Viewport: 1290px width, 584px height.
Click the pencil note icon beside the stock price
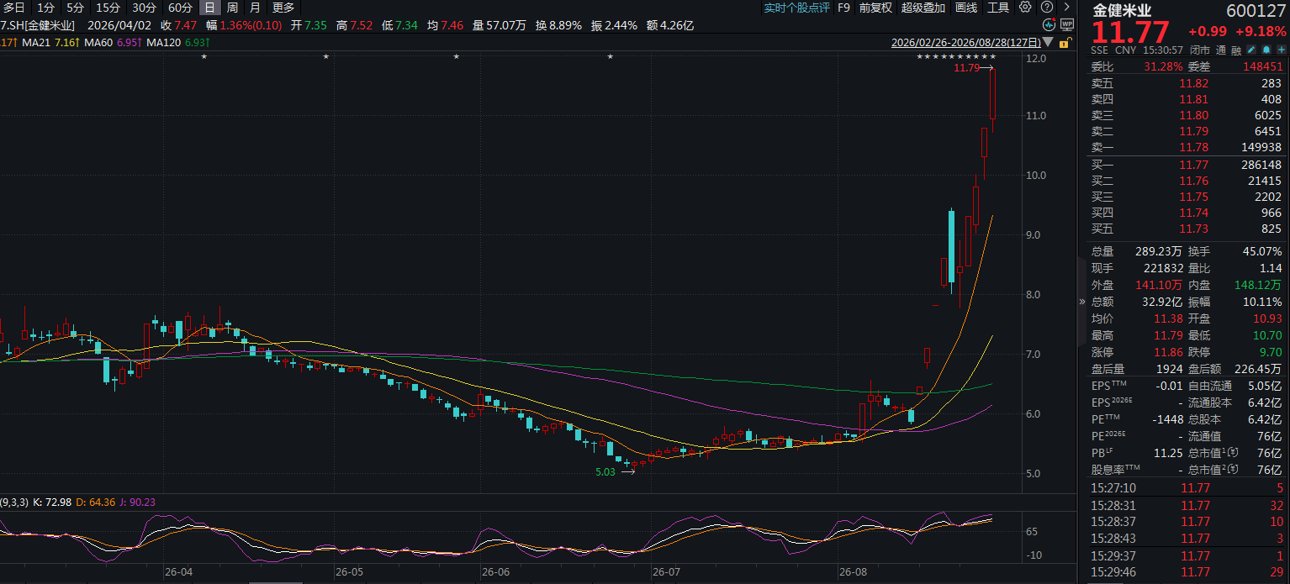(1250, 50)
